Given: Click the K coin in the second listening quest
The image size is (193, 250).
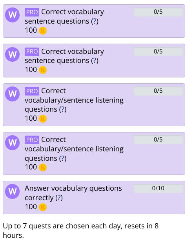Looking at the screenshot, I should [x=43, y=167].
